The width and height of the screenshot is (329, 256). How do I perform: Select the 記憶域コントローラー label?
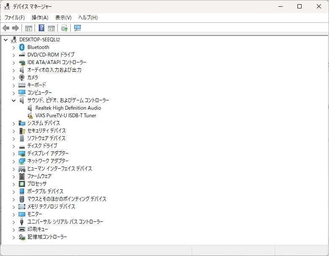[x=47, y=237]
